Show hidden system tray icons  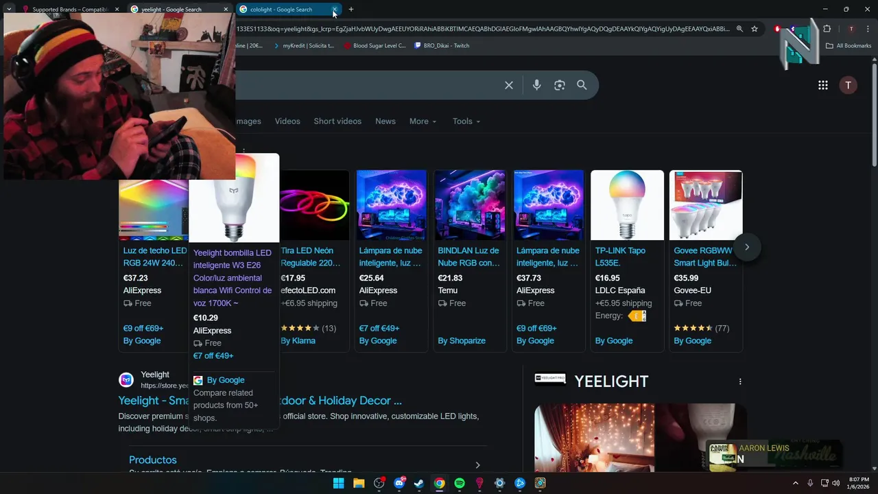coord(796,483)
